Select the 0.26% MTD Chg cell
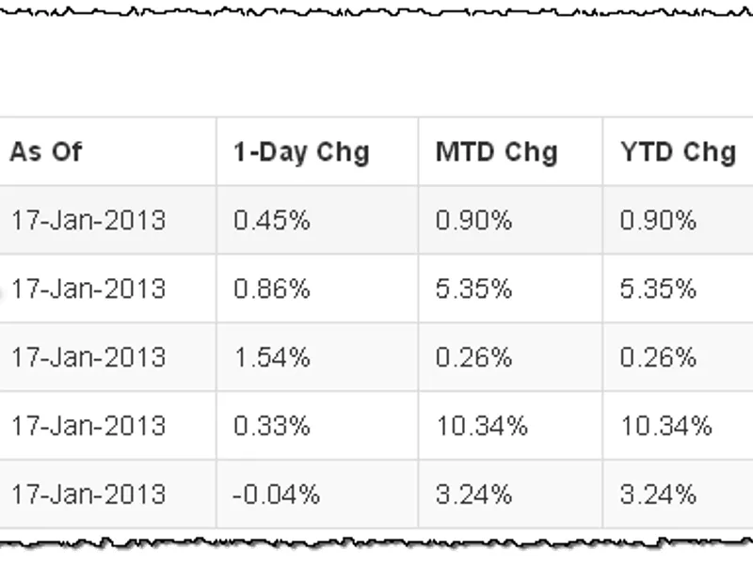 point(474,358)
